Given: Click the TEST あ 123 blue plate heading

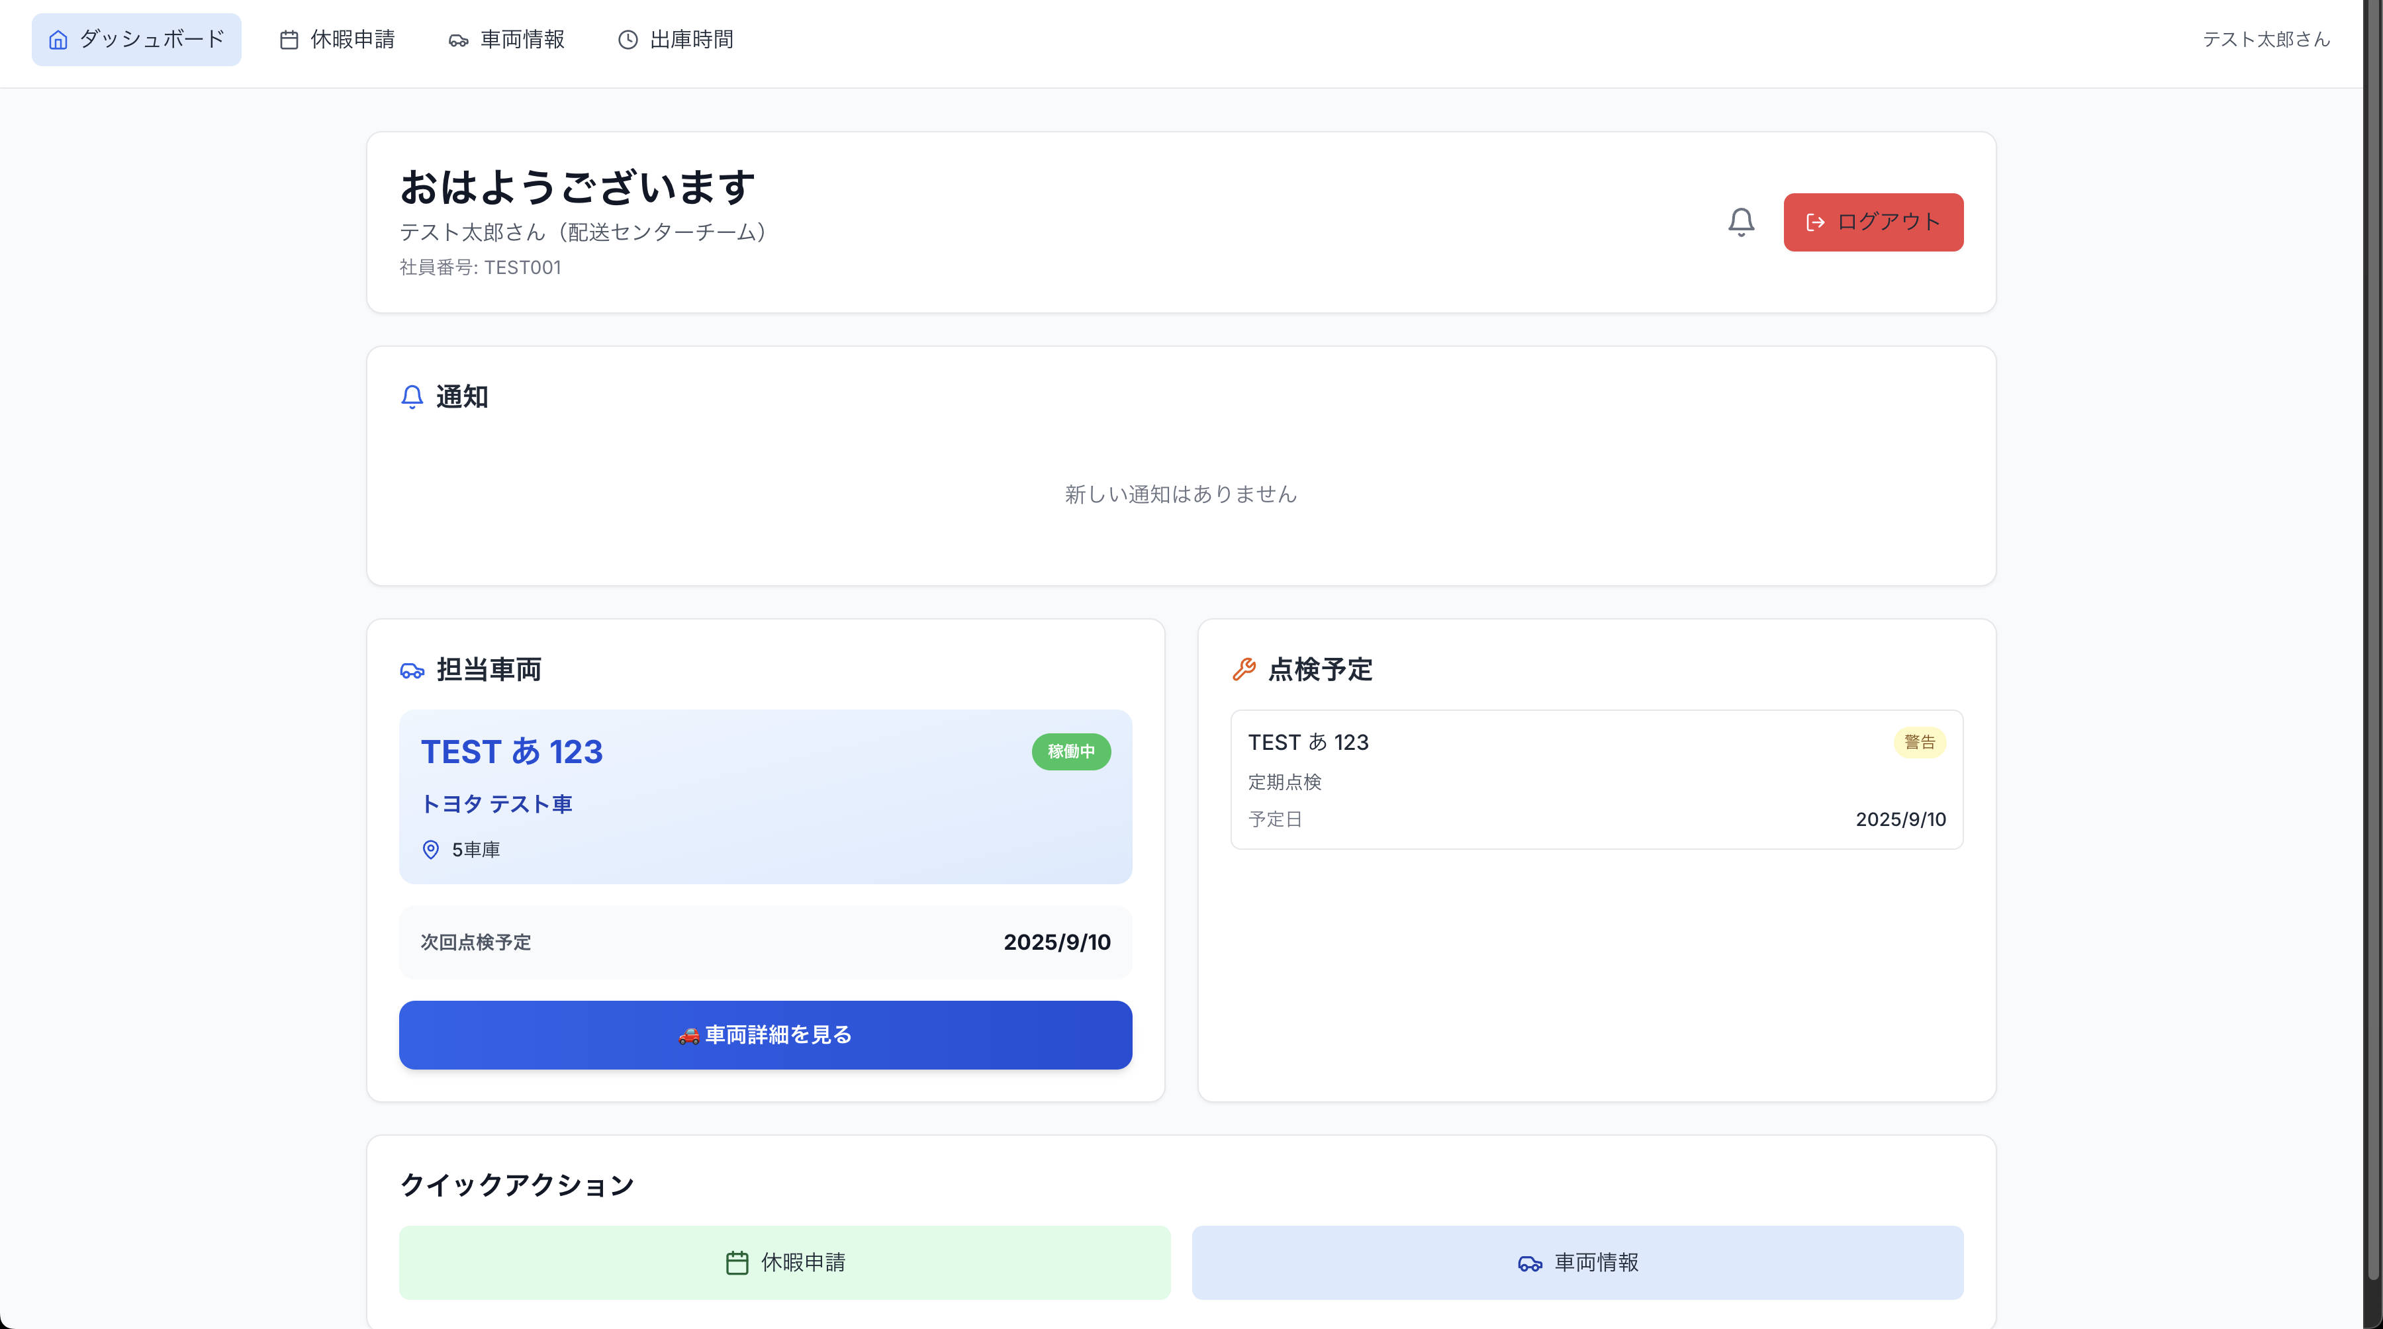Looking at the screenshot, I should point(512,751).
